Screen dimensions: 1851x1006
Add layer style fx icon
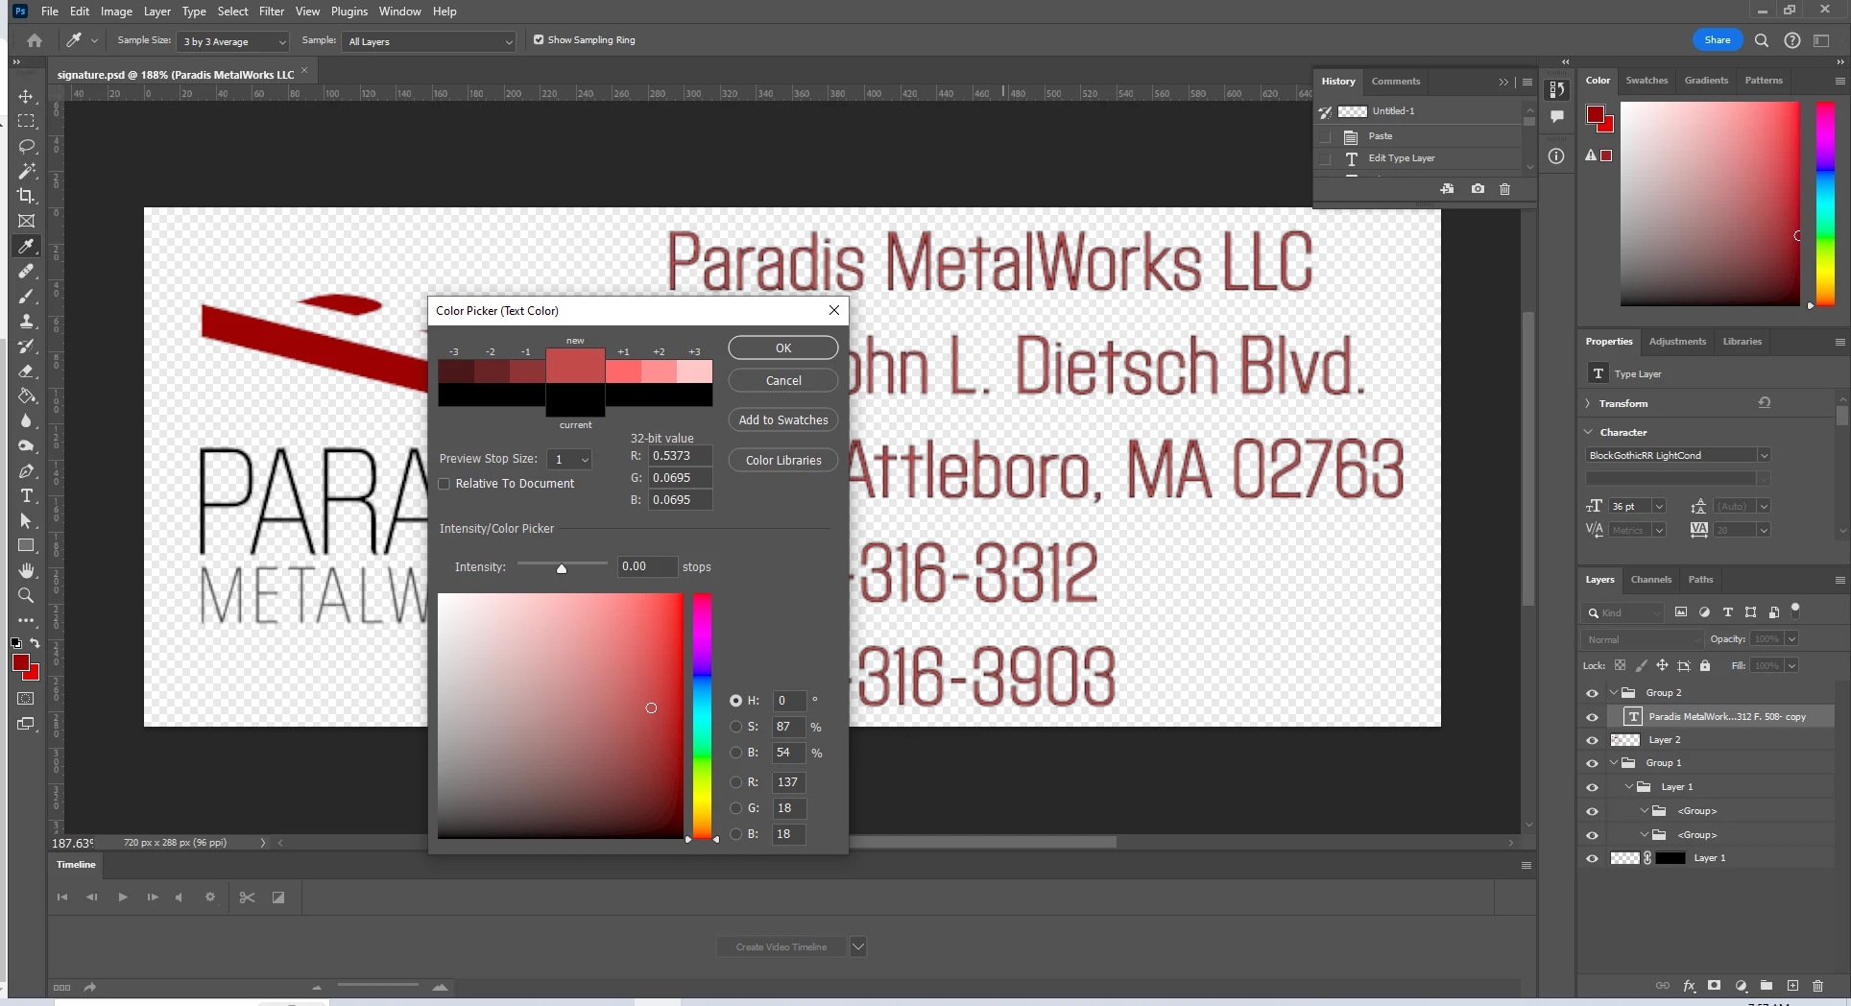tap(1689, 986)
